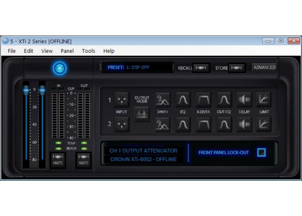Open the Tools menu
Screen dimensions: 302x216
88,51
